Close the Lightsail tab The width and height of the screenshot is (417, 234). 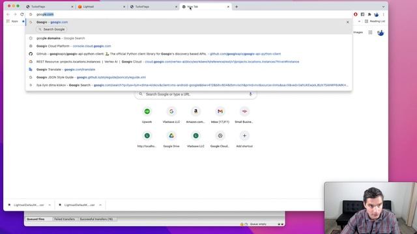(x=124, y=6)
